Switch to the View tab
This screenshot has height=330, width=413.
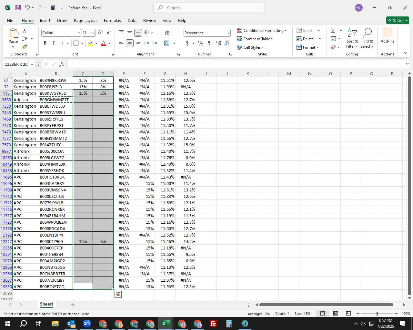(x=167, y=20)
